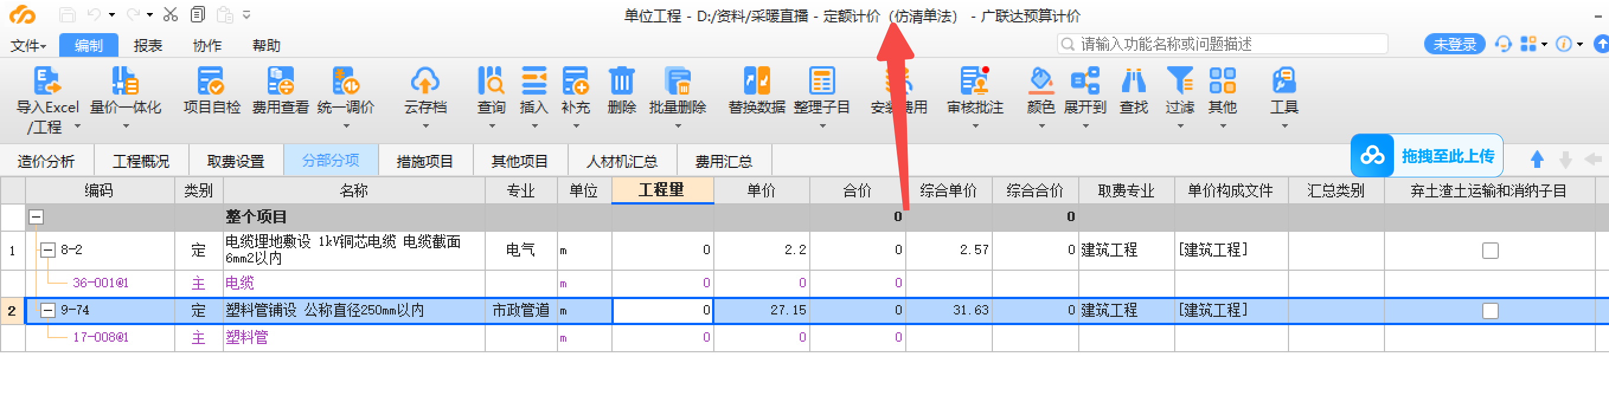
Task: Open dropdown arrow under 量价一体化
Action: point(126,127)
